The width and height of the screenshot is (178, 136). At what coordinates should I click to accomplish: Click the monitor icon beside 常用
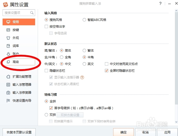(x=8, y=22)
